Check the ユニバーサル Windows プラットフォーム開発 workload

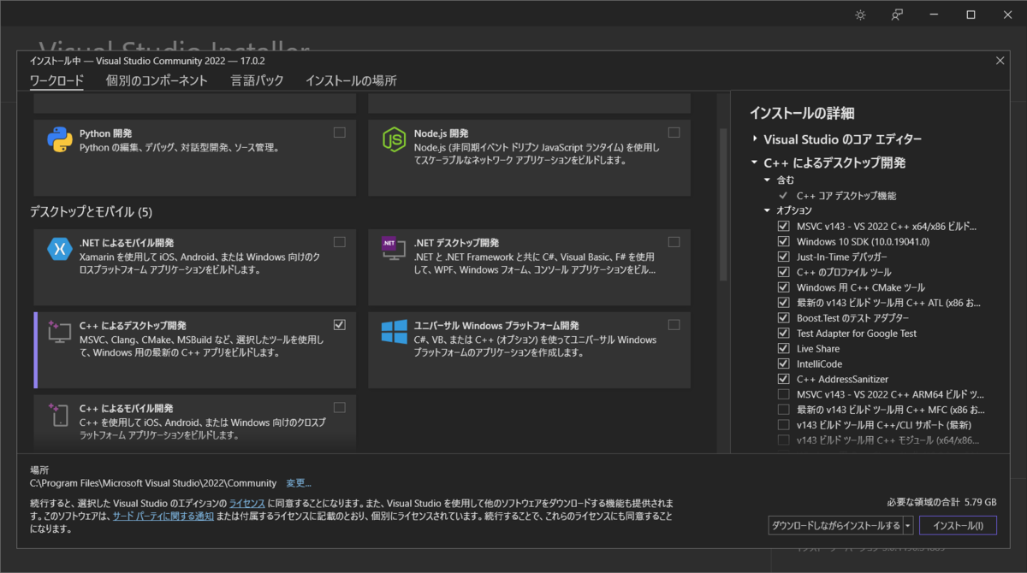pos(674,325)
